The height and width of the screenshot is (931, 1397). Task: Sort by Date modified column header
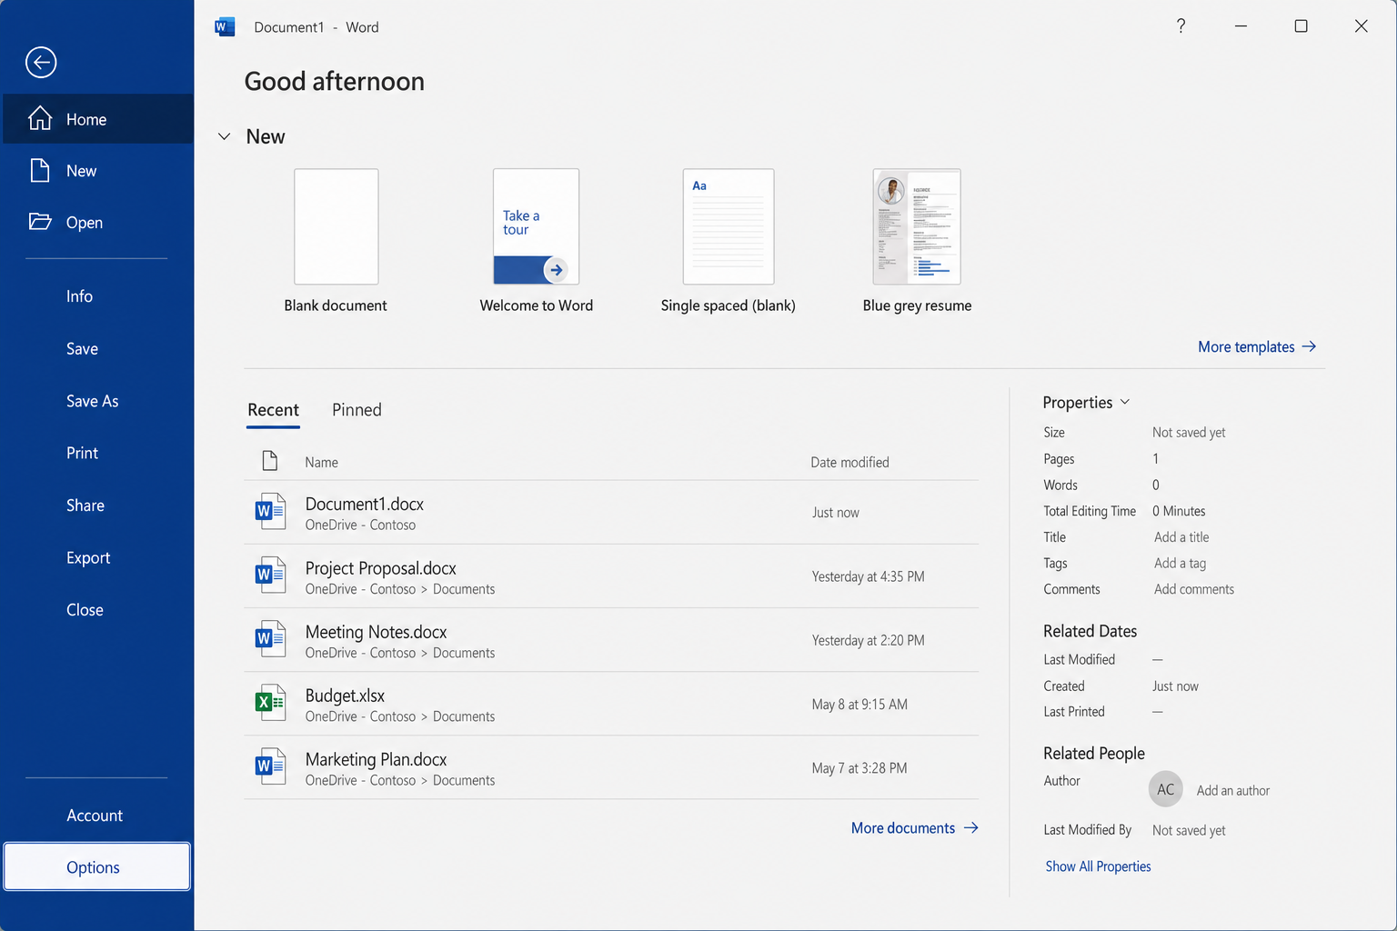coord(849,462)
